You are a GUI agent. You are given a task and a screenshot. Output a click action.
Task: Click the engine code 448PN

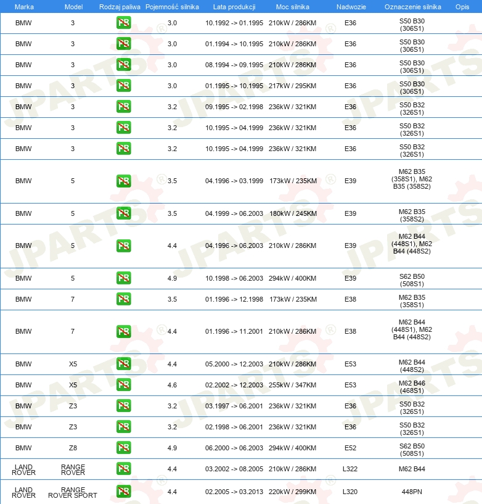click(412, 492)
